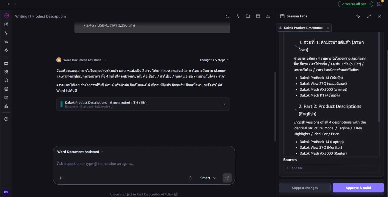Click the share upload icon in chat header
This screenshot has height=197, width=388.
pos(268,16)
